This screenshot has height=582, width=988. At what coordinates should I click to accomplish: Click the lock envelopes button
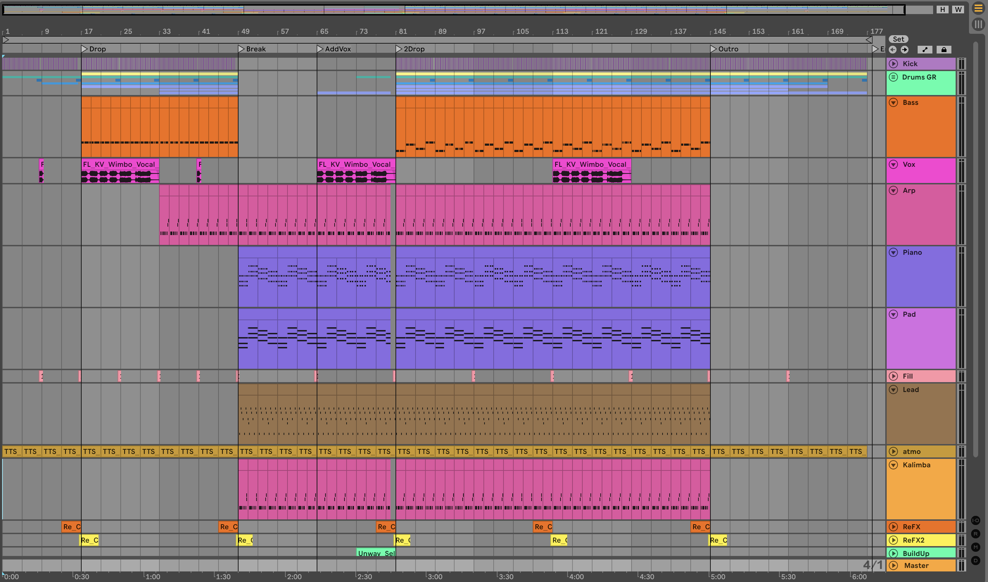(944, 49)
